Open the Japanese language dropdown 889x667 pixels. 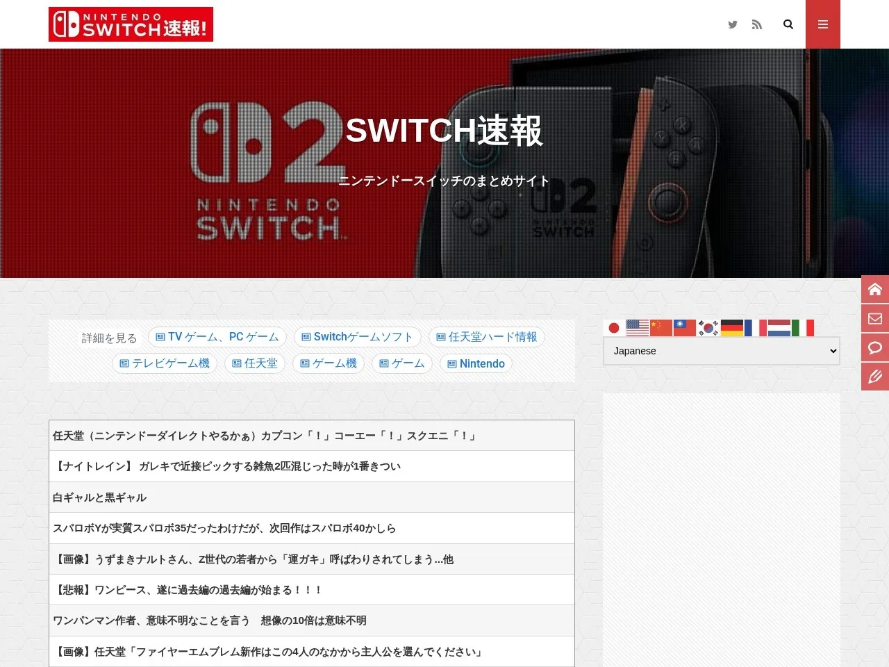[722, 351]
